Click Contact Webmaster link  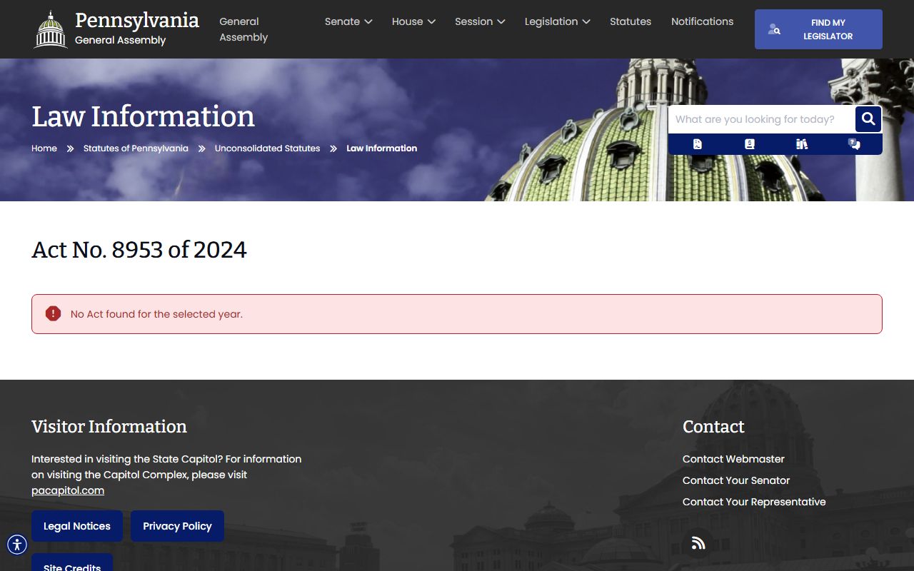pyautogui.click(x=733, y=459)
